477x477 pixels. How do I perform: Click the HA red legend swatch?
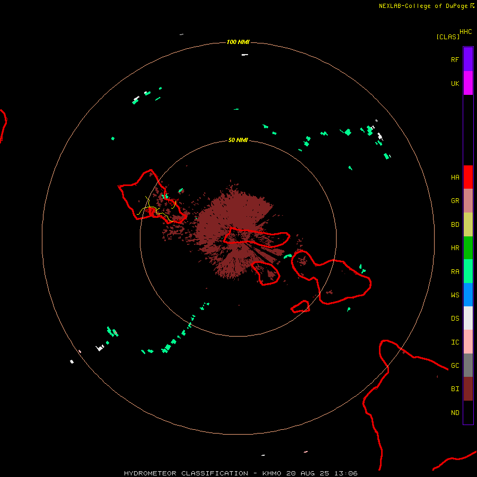coord(468,177)
